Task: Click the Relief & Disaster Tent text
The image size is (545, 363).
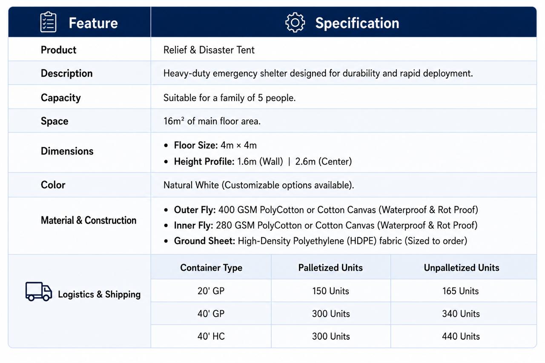Action: pos(209,50)
